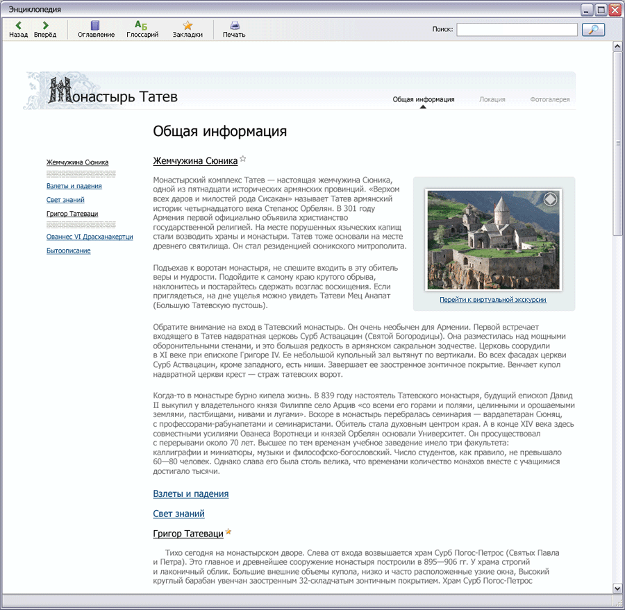Click the vertical scrollbar down arrow
The image size is (625, 610).
coord(617,588)
